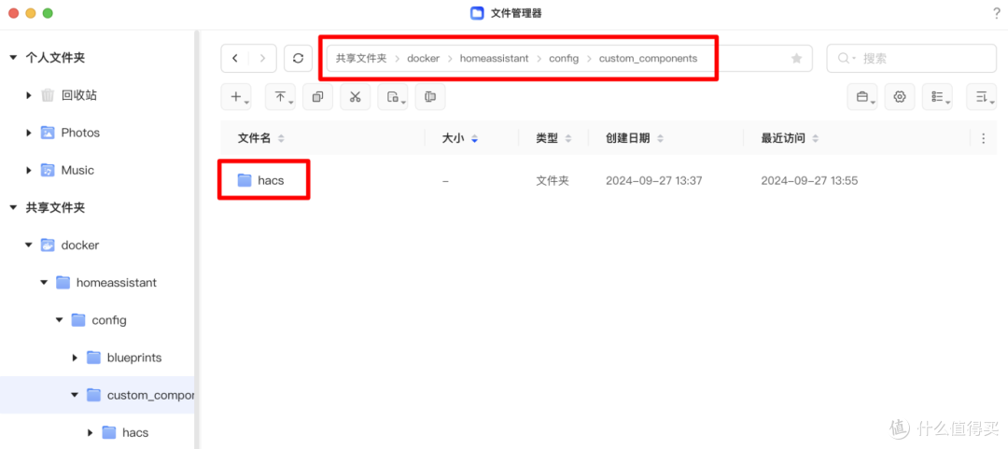Click the 文件夹 type cell for hacs
1008x449 pixels.
(553, 181)
